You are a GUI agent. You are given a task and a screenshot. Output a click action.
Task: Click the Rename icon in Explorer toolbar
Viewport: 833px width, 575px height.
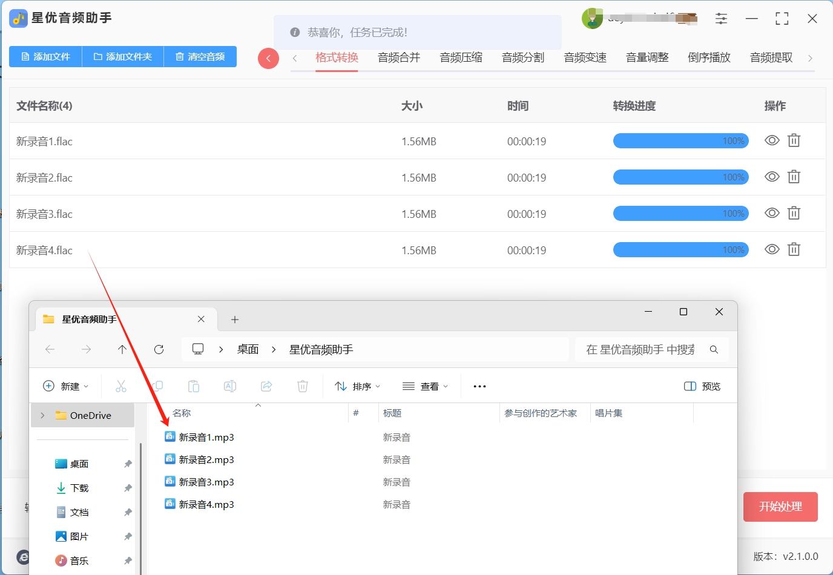230,386
